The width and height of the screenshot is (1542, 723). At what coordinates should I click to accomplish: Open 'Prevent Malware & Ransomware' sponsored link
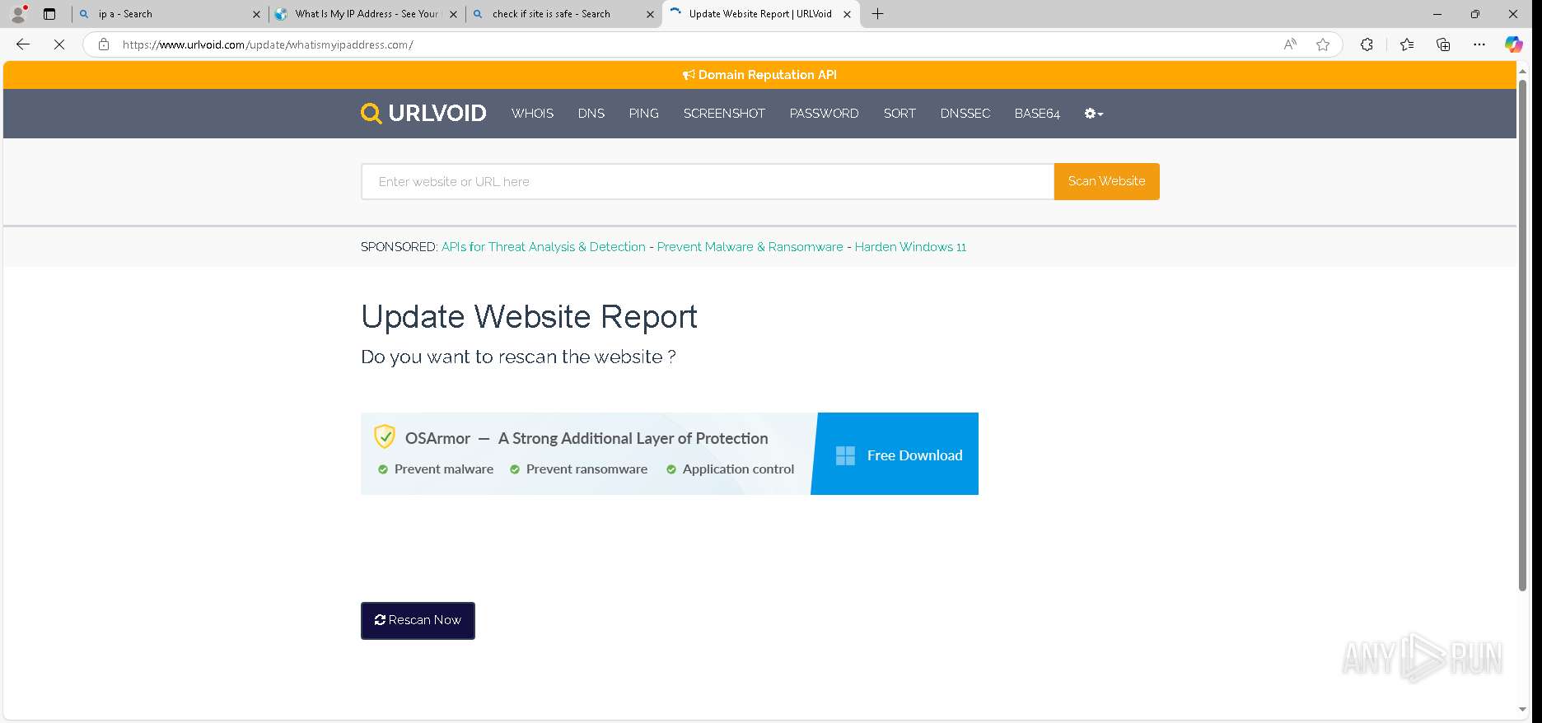coord(750,247)
